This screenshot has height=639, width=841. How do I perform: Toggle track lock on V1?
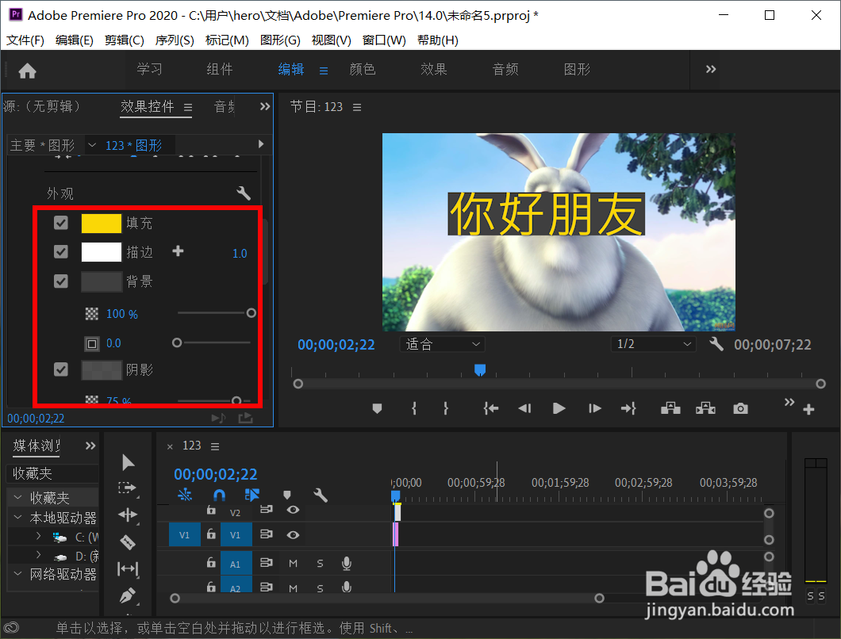pos(211,534)
